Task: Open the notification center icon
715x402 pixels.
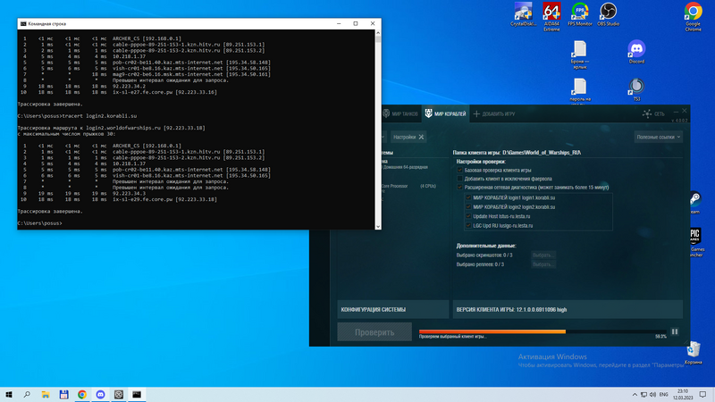Action: coord(702,394)
